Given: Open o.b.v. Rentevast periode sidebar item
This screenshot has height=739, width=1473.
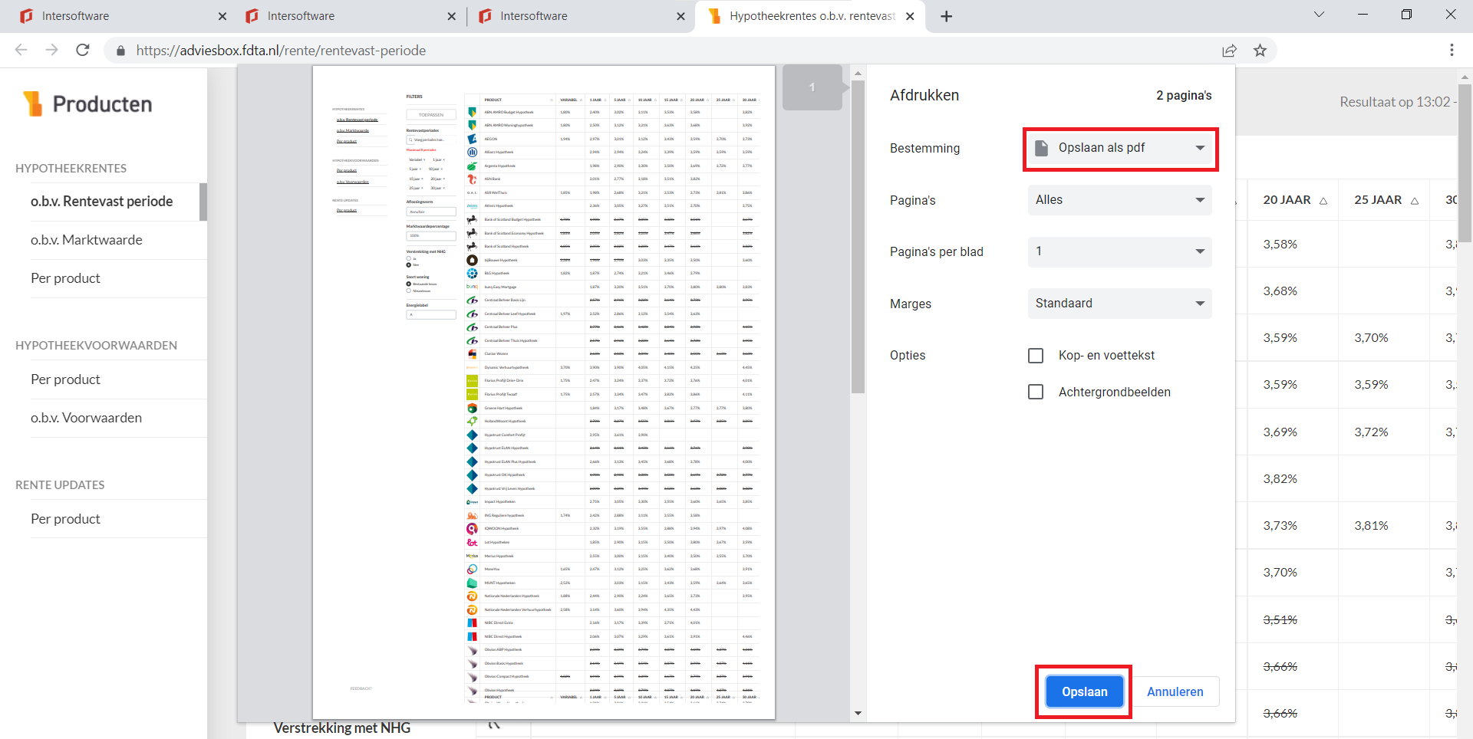Looking at the screenshot, I should (x=102, y=202).
